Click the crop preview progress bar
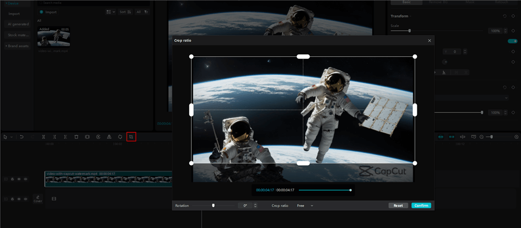The height and width of the screenshot is (228, 521). point(325,190)
